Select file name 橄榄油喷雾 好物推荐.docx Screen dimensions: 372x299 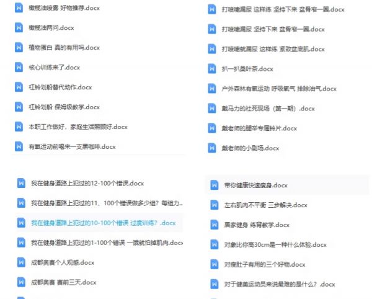[x=64, y=8]
